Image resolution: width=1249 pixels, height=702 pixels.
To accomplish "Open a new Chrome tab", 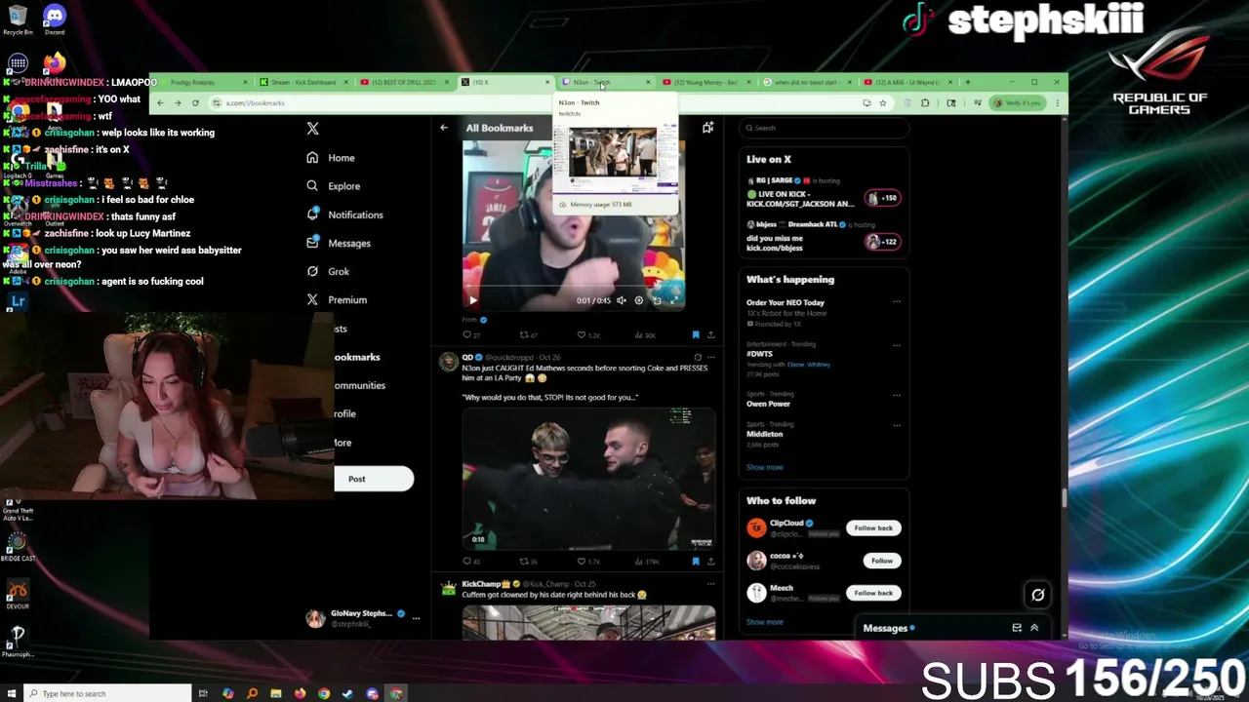I will click(967, 82).
